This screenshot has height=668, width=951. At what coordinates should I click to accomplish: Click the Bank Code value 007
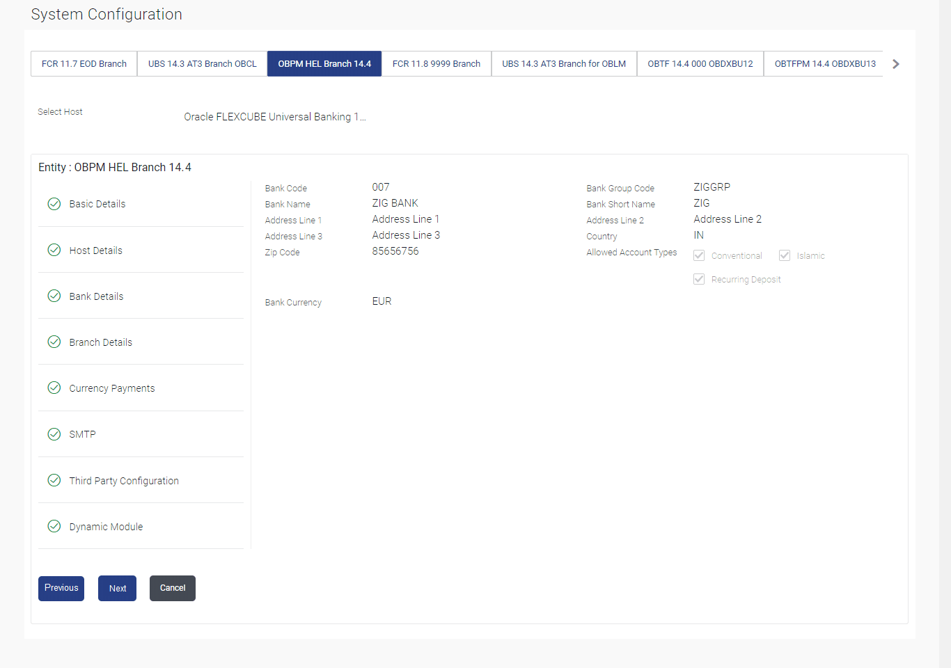pos(381,187)
